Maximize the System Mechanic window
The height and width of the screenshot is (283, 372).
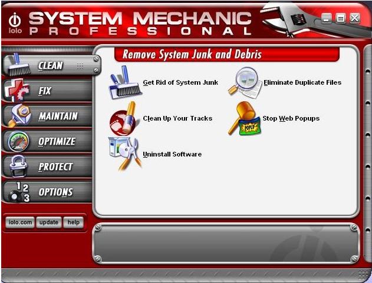click(x=341, y=18)
